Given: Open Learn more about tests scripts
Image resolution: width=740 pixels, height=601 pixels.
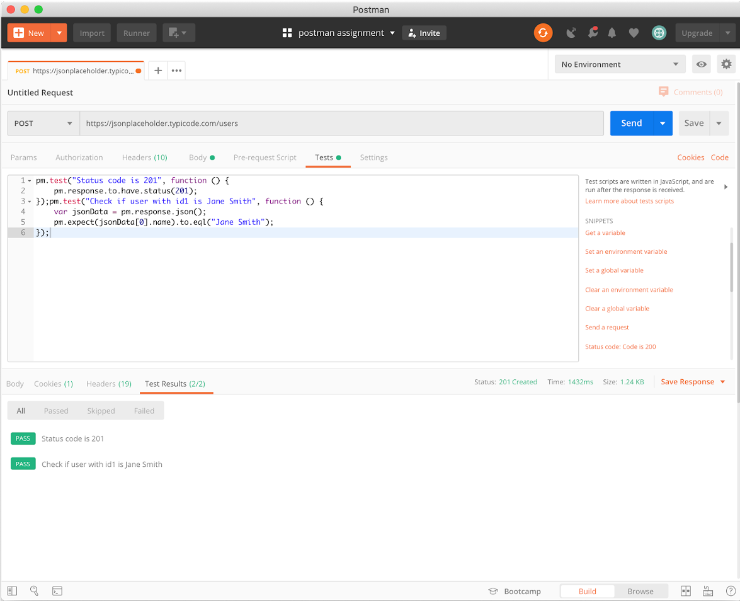Looking at the screenshot, I should click(629, 201).
